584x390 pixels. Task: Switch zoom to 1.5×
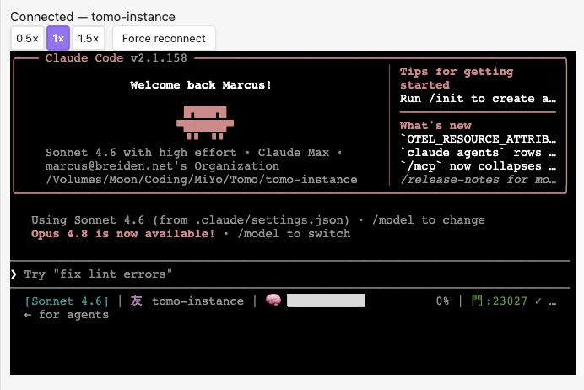[89, 38]
